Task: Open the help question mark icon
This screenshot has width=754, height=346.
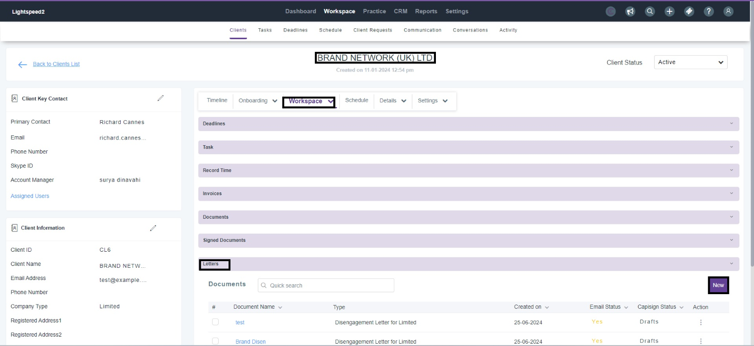Action: click(x=709, y=11)
